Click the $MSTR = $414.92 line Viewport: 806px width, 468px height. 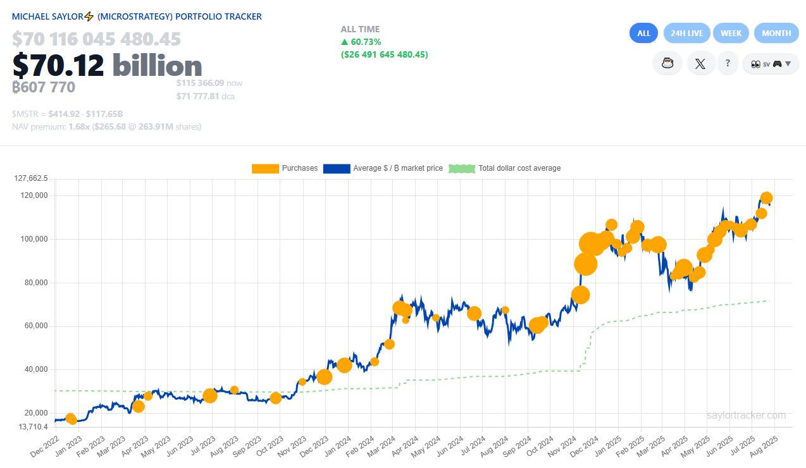tap(67, 114)
